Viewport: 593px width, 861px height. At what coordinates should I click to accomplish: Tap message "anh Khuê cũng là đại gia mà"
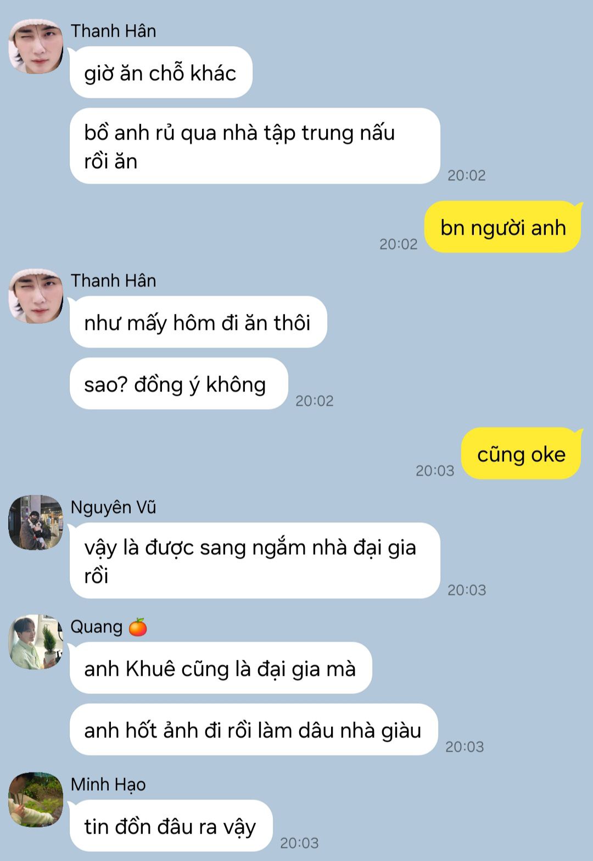click(x=221, y=668)
